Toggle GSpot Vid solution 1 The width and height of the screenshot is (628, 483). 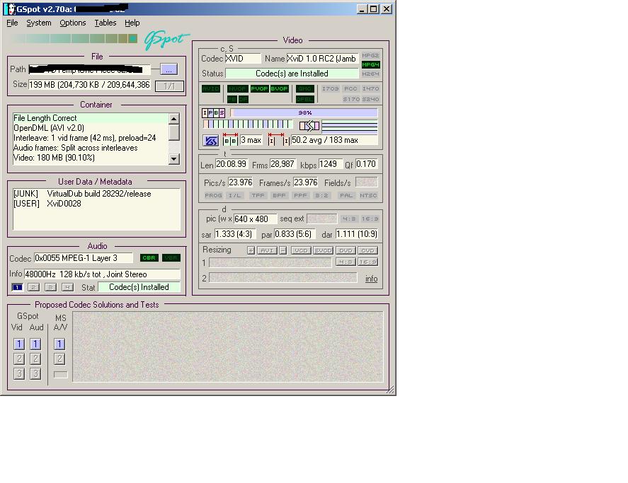pyautogui.click(x=19, y=344)
